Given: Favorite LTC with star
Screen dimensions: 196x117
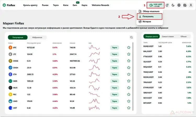Looking at the screenshot, I should tap(129, 54).
